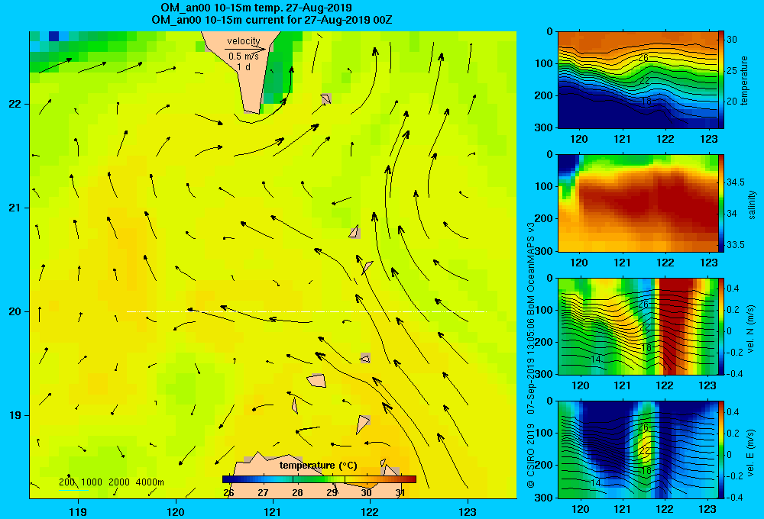Click longitude label '119' on the main map axis
764x519 pixels.
(78, 511)
